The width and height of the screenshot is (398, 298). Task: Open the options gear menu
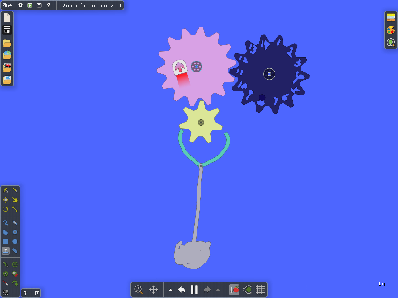(x=21, y=5)
